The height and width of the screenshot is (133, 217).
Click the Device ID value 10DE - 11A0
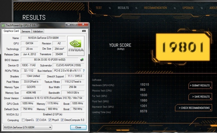pyautogui.click(x=29, y=65)
